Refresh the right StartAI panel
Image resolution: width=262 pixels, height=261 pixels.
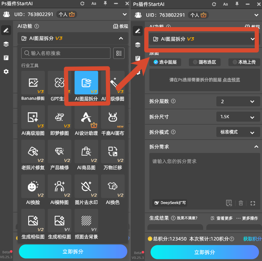pyautogui.click(x=214, y=4)
